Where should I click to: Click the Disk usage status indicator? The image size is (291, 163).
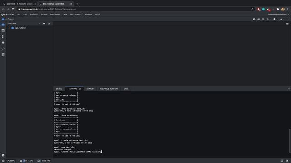[44, 161]
